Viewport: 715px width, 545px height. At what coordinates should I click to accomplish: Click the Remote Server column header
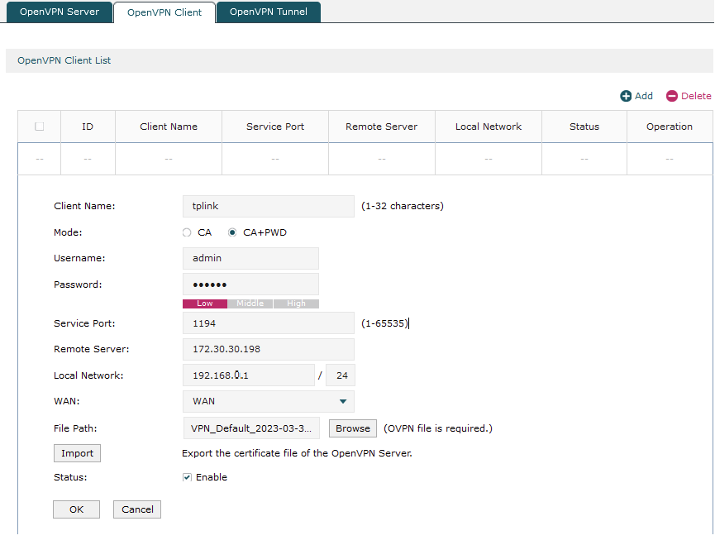[x=381, y=127]
